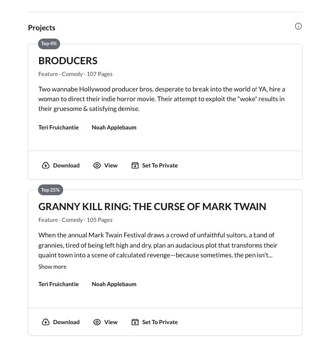Open GRANNY KILL RING: THE CURSE OF MARK TWAIN title
Image resolution: width=320 pixels, height=337 pixels.
(152, 207)
